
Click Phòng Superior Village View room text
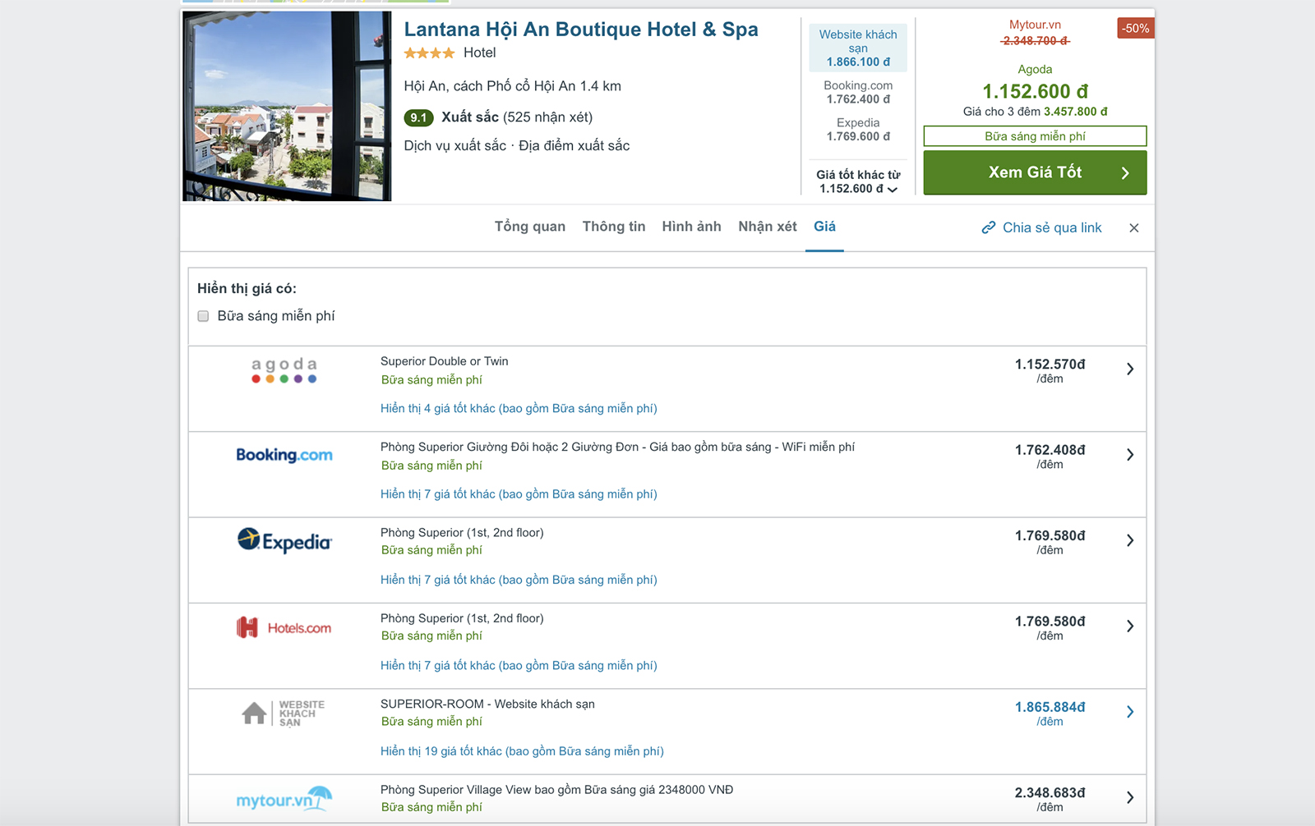pos(557,790)
